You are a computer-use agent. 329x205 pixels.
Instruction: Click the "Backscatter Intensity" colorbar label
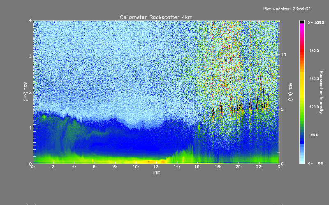[x=321, y=92]
